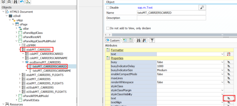The image size is (237, 106).
Task: Click the hierarchy diagram icon in tree toolbar
Action: [28, 2]
